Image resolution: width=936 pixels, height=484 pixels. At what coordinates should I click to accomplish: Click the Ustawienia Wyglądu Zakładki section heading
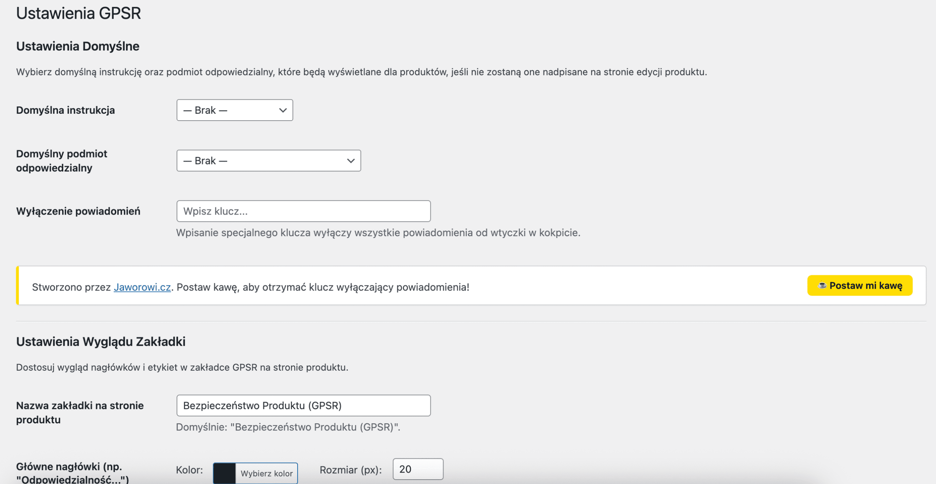[x=101, y=341]
